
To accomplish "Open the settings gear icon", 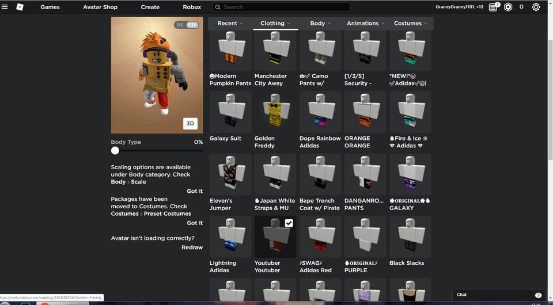I will pos(536,7).
